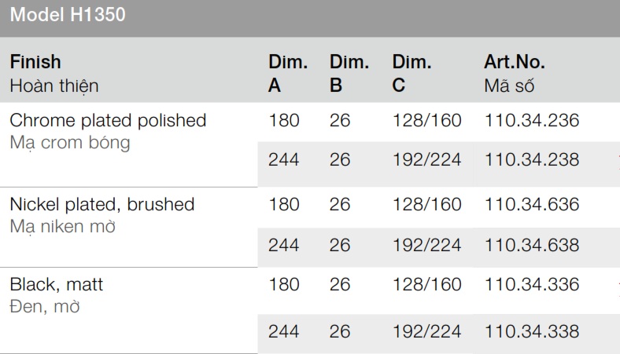Viewport: 620px width, 354px height.
Task: Select the Finish column header
Action: 35,62
